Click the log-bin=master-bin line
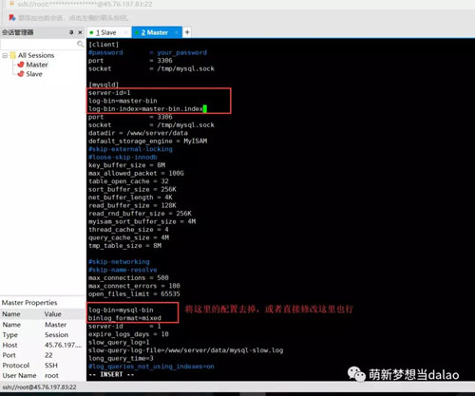475x396 pixels. [x=123, y=101]
